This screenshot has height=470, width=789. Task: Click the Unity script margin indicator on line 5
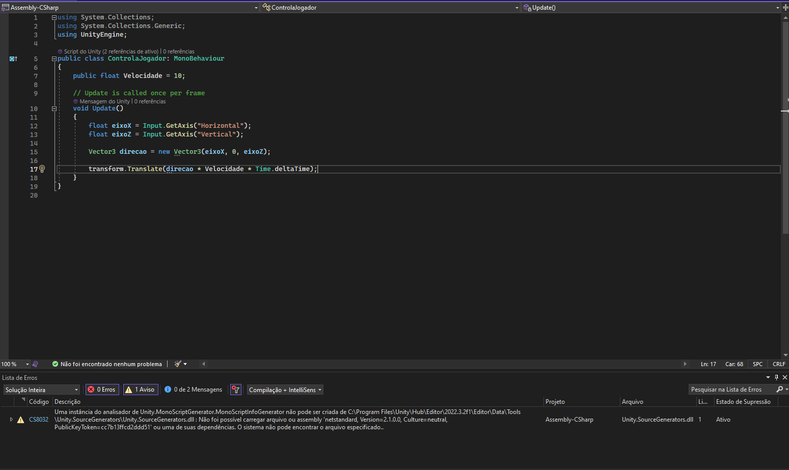coord(13,59)
